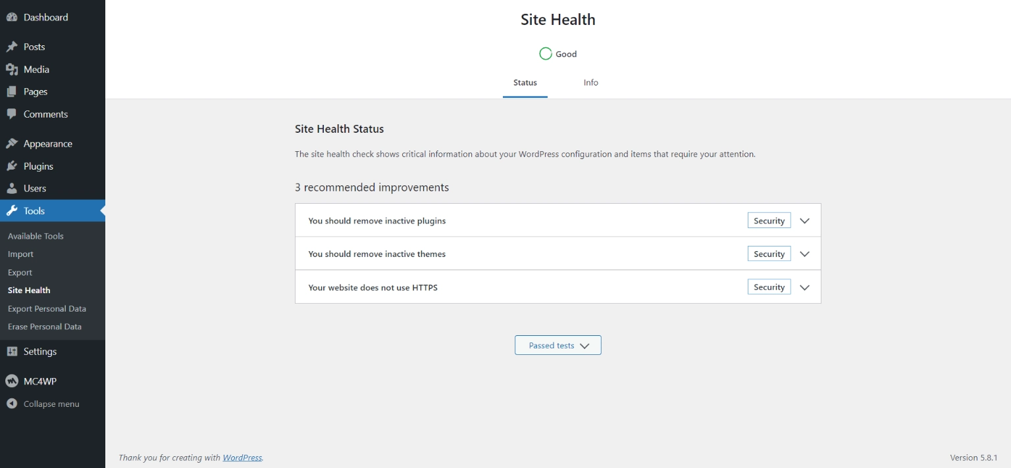Open the Import submenu item
This screenshot has height=468, width=1011.
pos(20,254)
